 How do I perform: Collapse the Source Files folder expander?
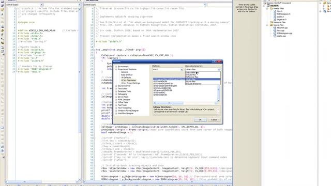point(267,25)
